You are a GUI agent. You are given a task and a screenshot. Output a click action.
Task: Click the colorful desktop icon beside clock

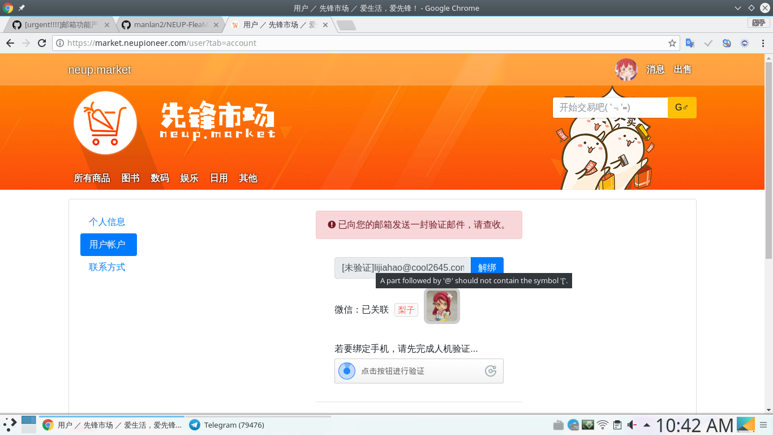click(745, 425)
